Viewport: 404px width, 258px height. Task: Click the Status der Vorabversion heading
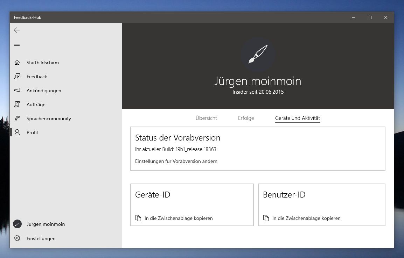[x=178, y=138]
